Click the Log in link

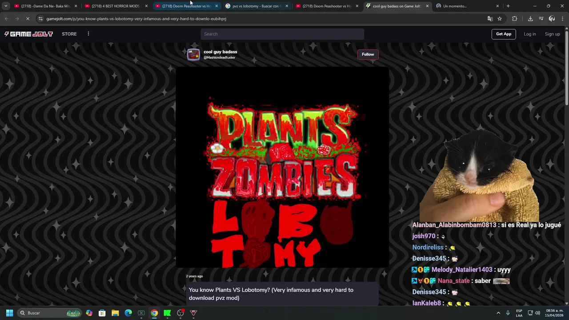coord(529,34)
